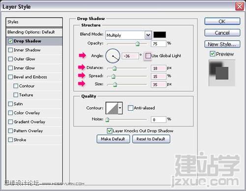Click the angle dial control
246x191 pixels.
pos(113,56)
